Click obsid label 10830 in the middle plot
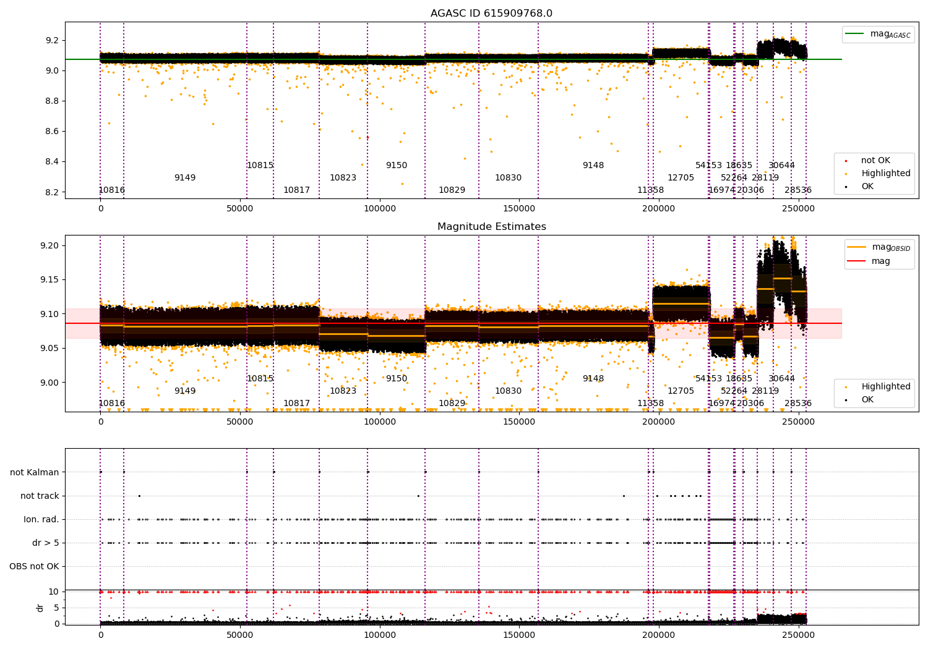 [508, 391]
